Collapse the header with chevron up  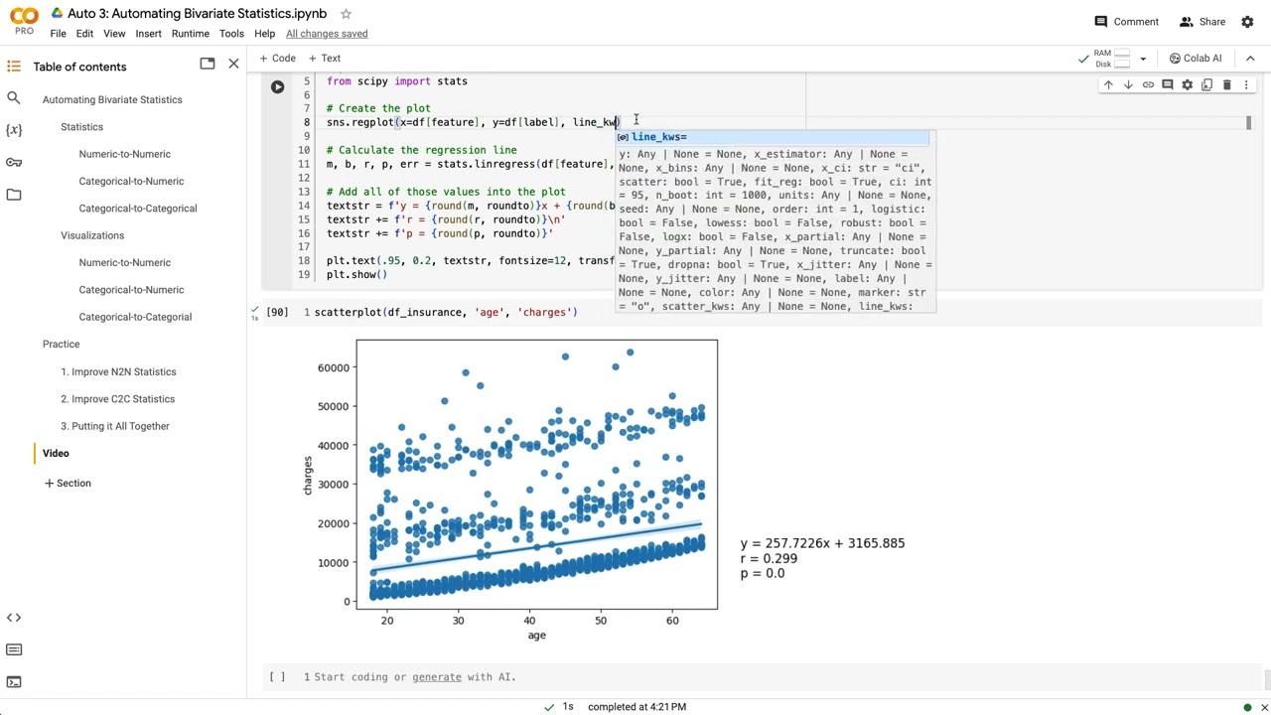click(x=1251, y=59)
